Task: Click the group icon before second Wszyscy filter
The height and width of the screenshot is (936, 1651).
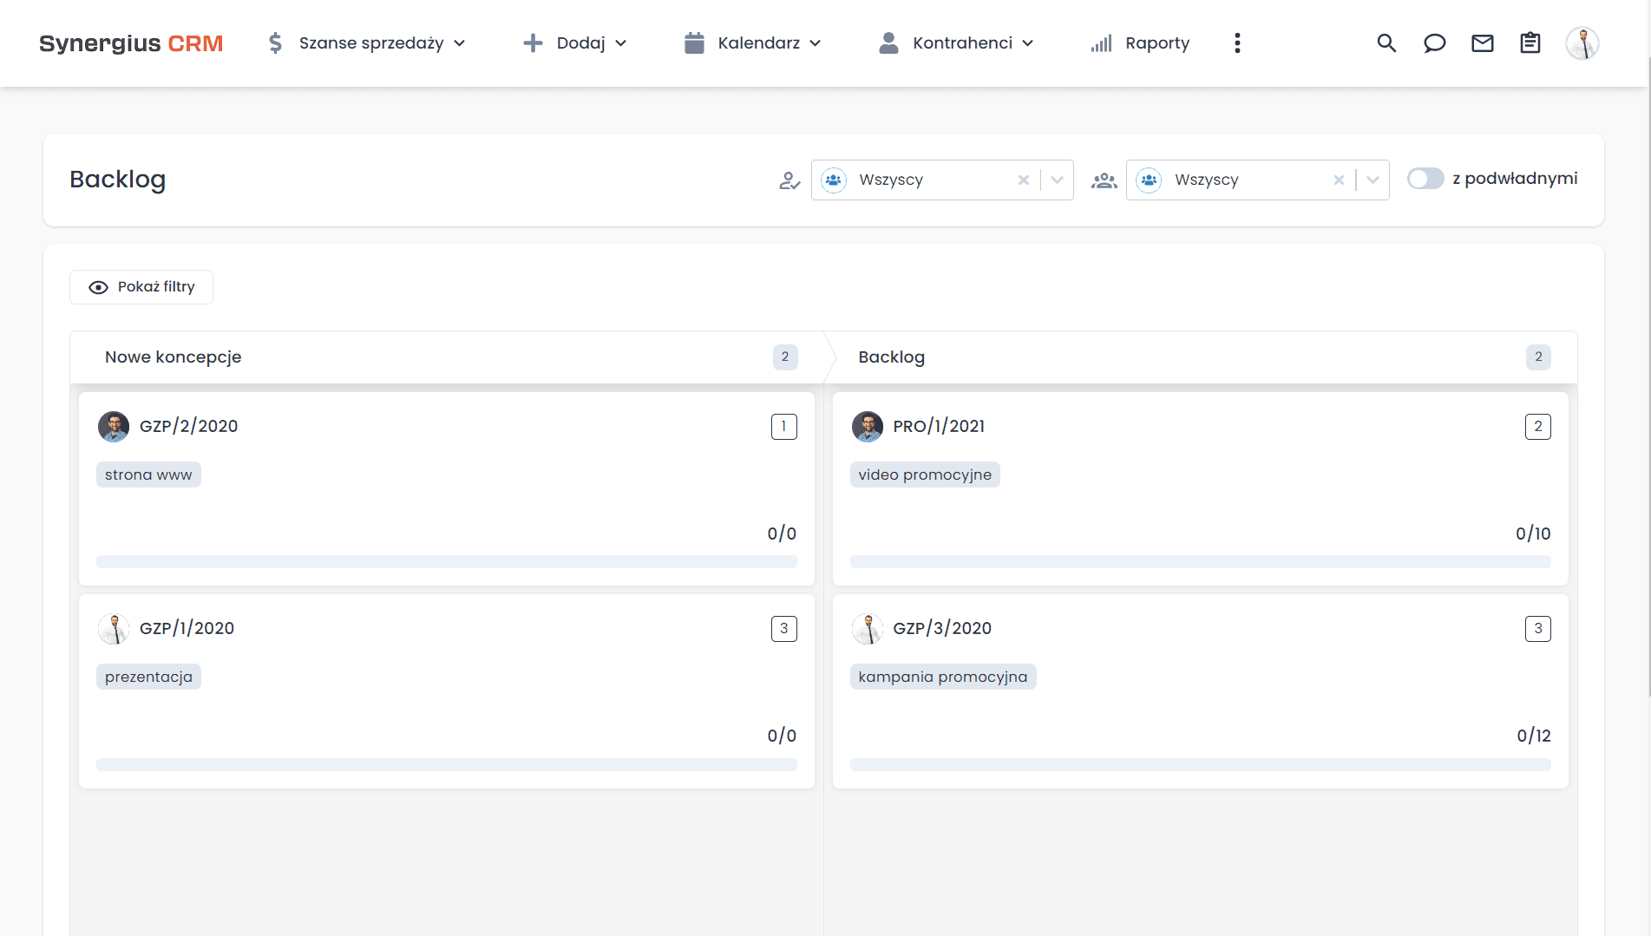Action: click(x=1104, y=180)
